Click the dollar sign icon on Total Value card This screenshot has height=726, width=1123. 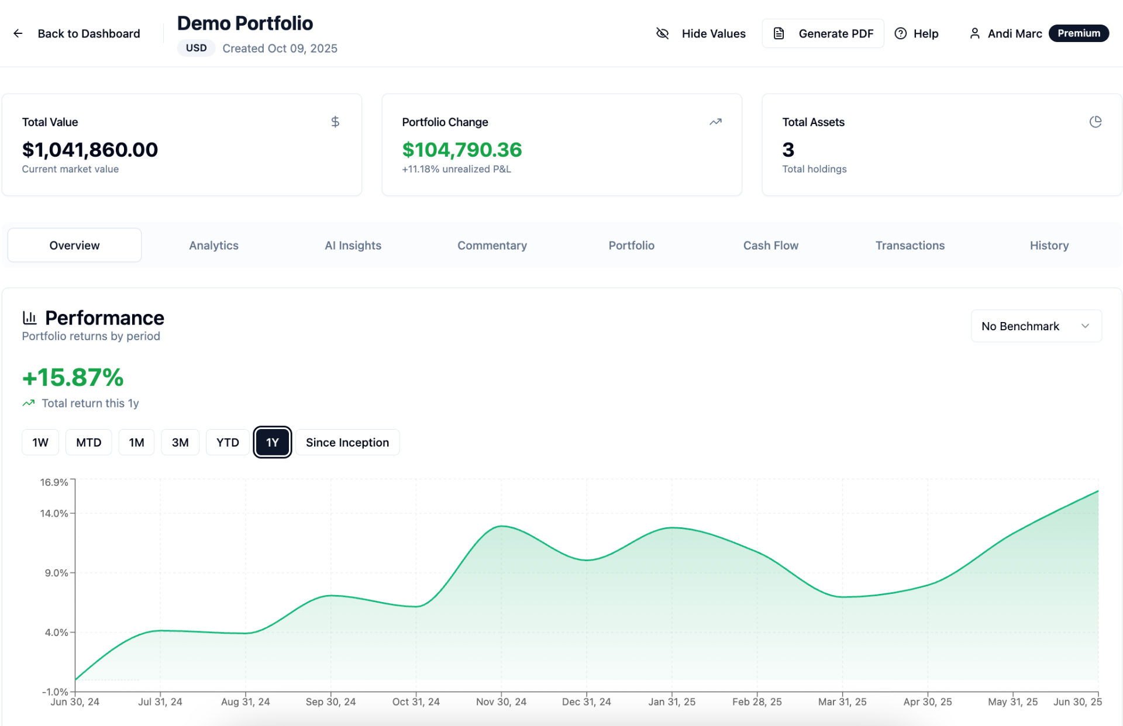(335, 122)
